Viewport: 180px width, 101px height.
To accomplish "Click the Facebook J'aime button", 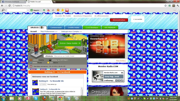I will [43, 84].
